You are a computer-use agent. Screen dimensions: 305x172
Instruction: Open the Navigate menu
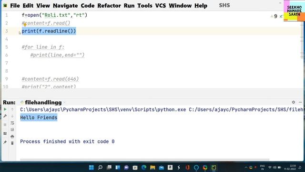coord(65,6)
